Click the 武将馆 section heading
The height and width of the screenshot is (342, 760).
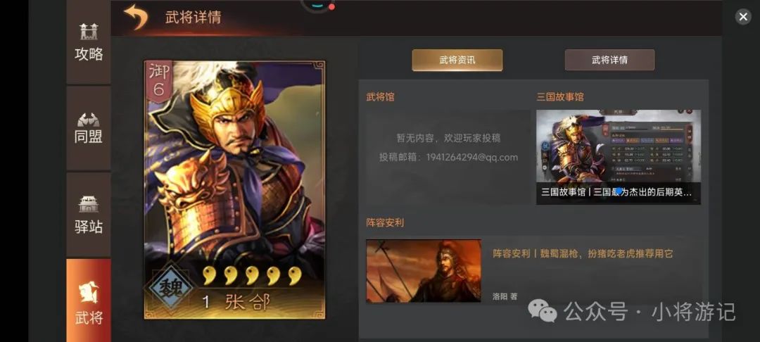381,97
